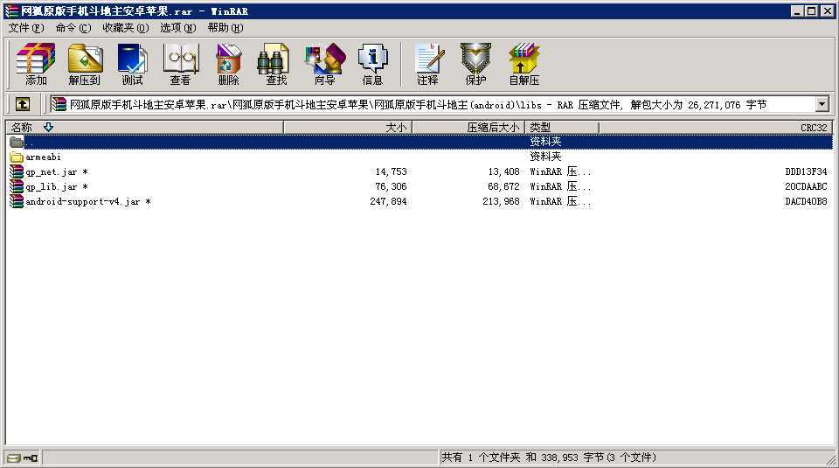Image resolution: width=839 pixels, height=468 pixels.
Task: Click the 自解压 (SFX) toolbar icon
Action: (524, 65)
